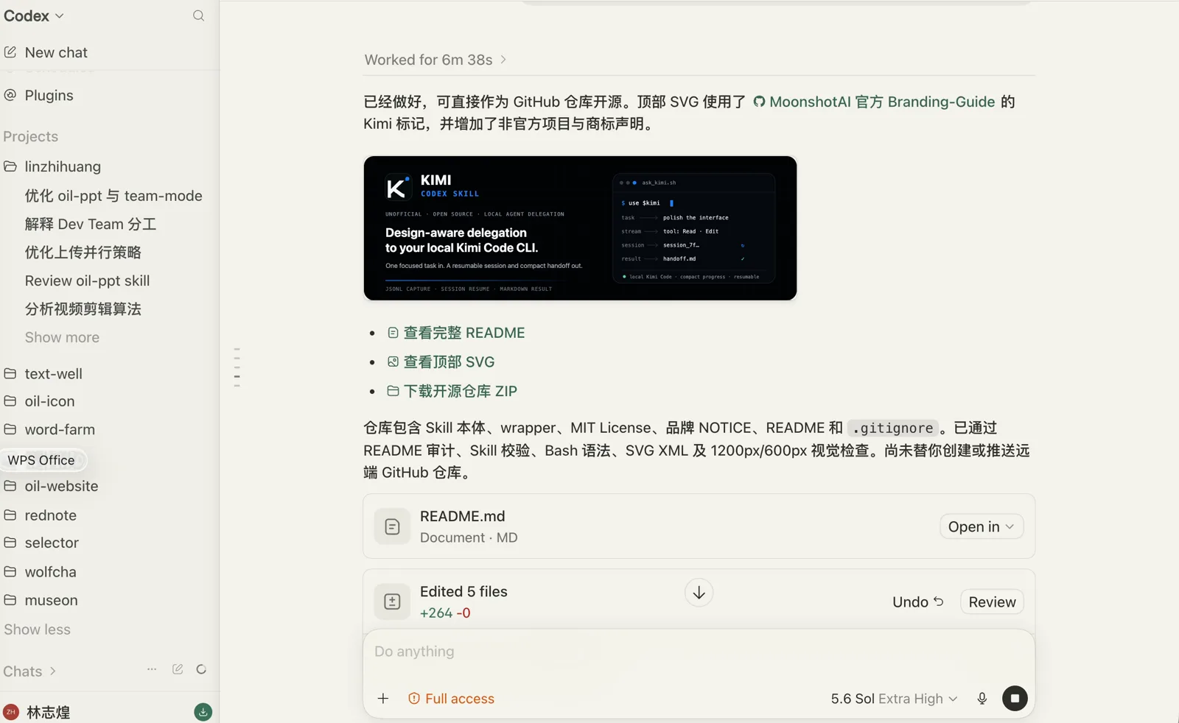Click the word-farm folder icon

(x=10, y=429)
